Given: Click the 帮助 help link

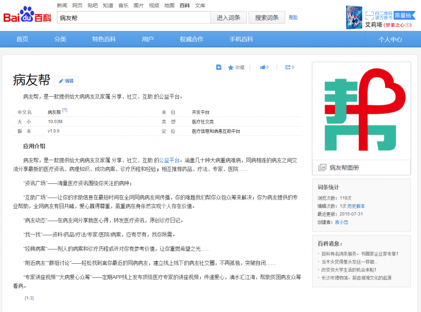Looking at the screenshot, I should [x=293, y=17].
